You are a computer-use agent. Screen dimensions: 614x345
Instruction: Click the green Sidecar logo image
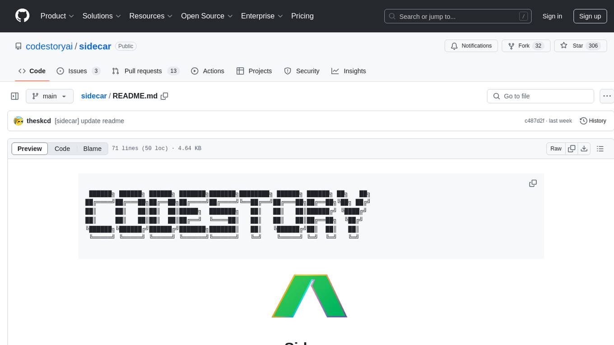pos(309,296)
